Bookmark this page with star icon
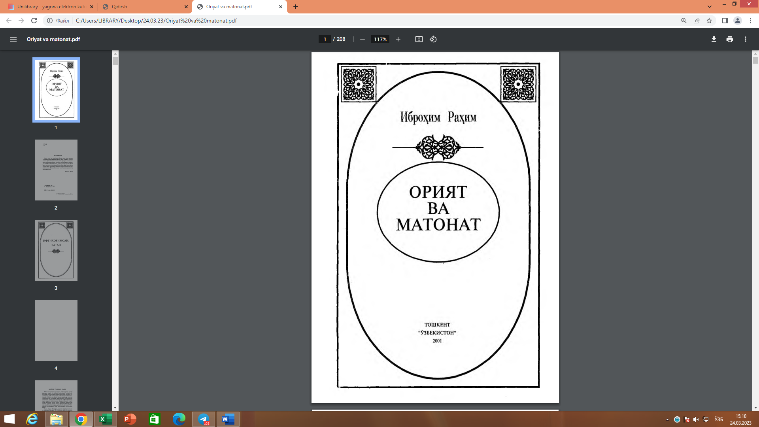The height and width of the screenshot is (427, 759). 709,21
